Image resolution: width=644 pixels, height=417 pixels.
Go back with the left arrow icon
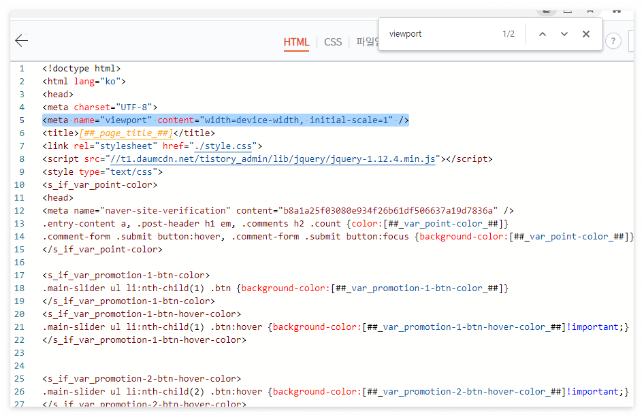[x=21, y=40]
